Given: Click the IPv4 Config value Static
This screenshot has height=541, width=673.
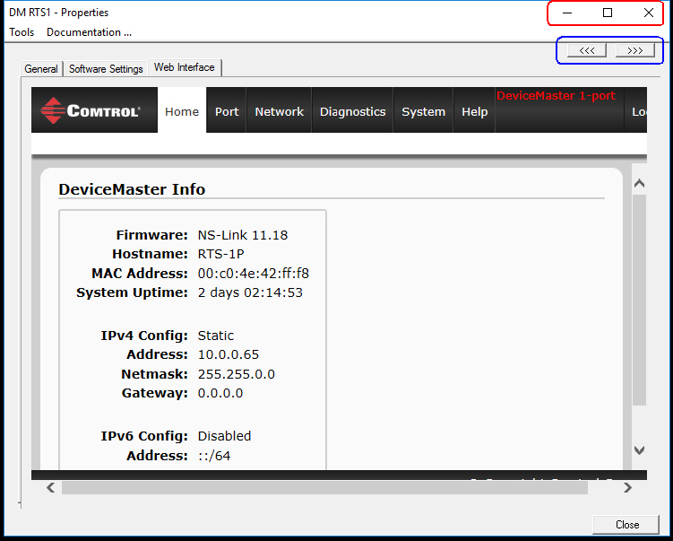Looking at the screenshot, I should (215, 336).
